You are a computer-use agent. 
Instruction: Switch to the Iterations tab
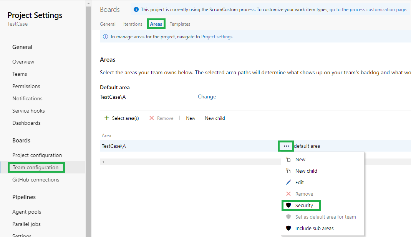tap(133, 24)
